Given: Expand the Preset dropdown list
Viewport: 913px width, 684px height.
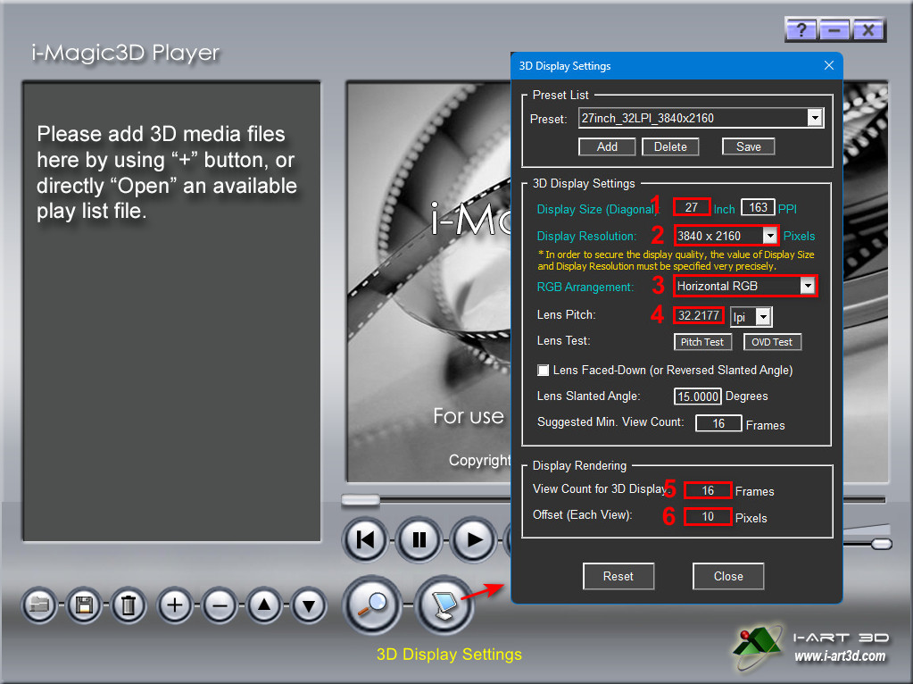Looking at the screenshot, I should 814,118.
